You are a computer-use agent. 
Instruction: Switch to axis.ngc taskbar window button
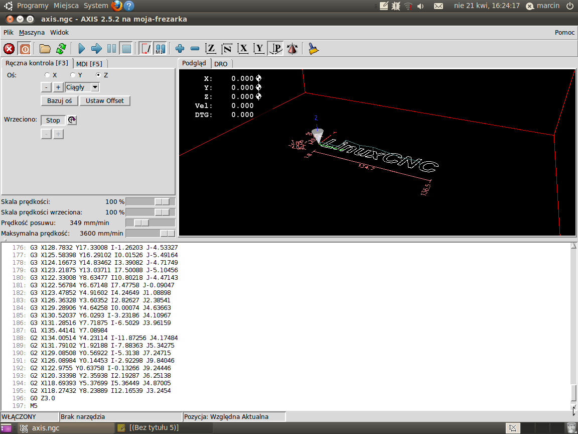66,428
